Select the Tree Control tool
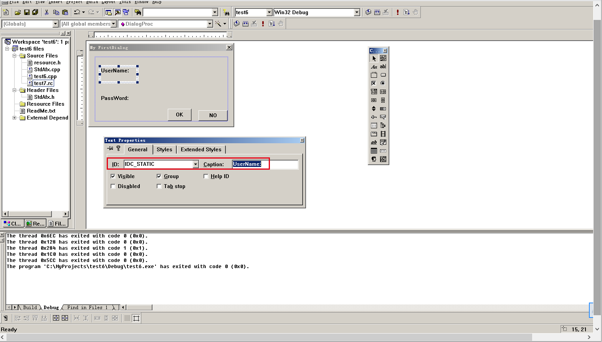 [383, 125]
